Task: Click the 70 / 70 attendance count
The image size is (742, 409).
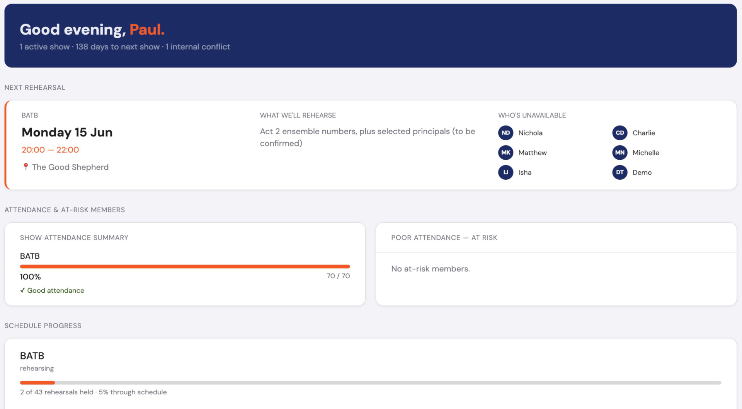Action: coord(338,276)
